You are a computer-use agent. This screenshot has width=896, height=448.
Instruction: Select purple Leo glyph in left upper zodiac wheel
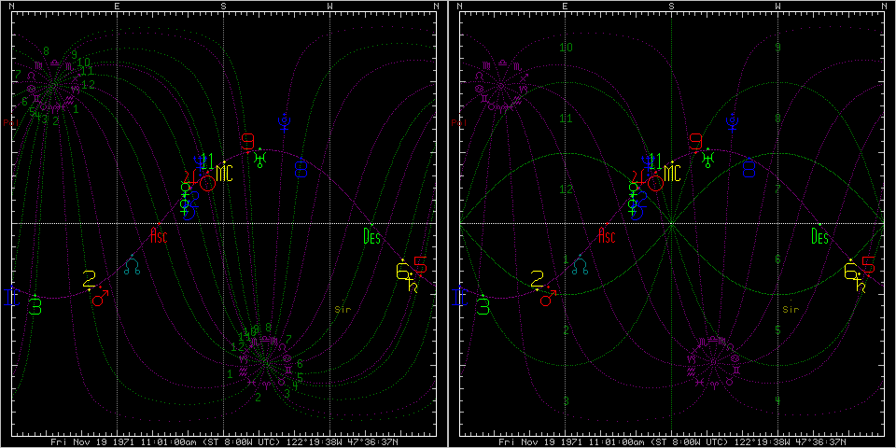31,76
